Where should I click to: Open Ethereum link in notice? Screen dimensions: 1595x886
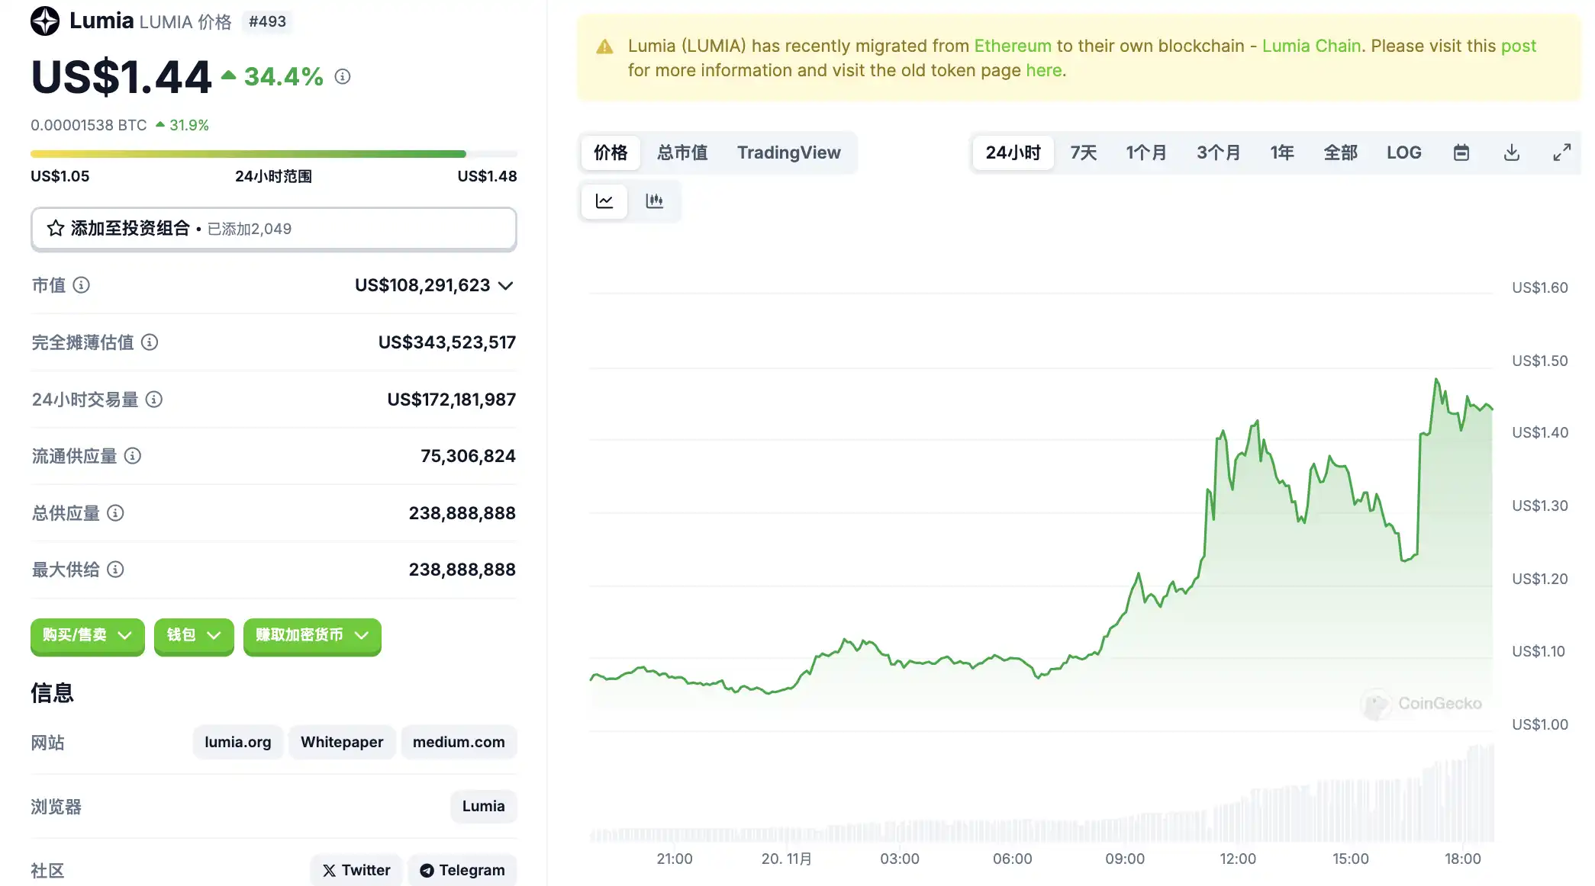click(1013, 46)
